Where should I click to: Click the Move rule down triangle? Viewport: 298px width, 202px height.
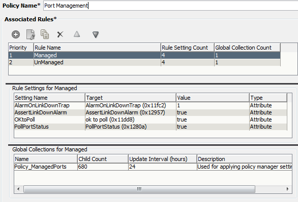point(96,34)
